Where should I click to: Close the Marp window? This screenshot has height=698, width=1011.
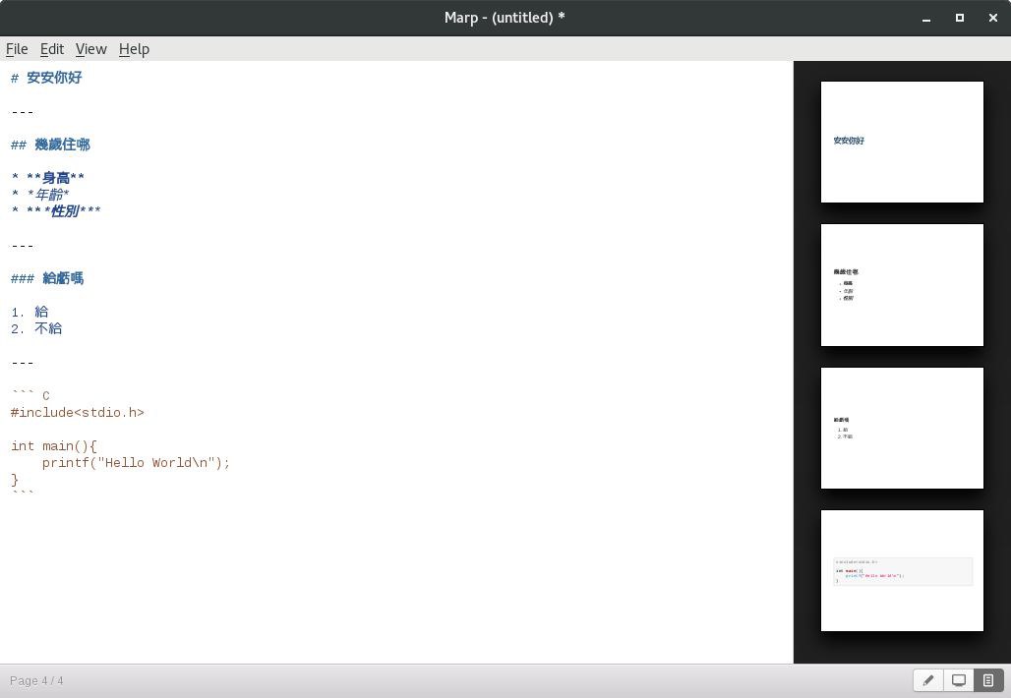tap(992, 18)
